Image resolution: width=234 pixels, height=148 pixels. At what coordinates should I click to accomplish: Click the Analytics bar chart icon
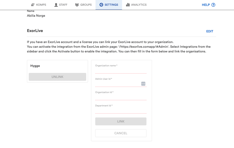(x=128, y=5)
